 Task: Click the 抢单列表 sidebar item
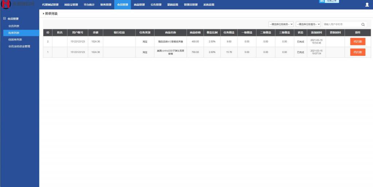pyautogui.click(x=14, y=33)
